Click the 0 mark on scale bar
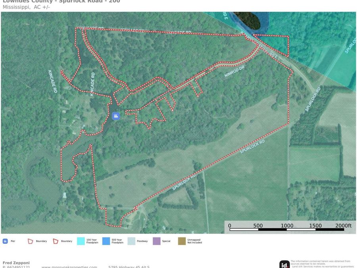Screen dimensions: 357x268 click(230, 226)
